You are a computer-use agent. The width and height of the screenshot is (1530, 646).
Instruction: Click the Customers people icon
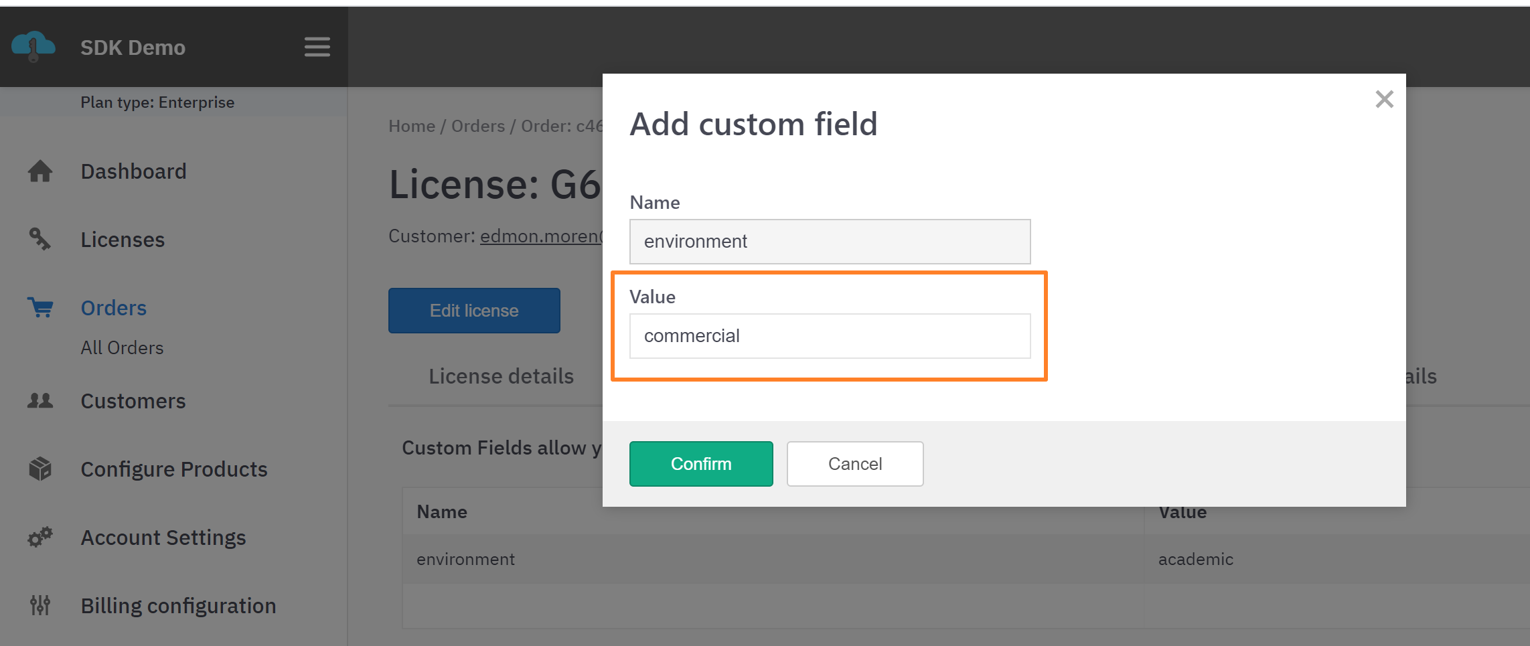click(40, 401)
